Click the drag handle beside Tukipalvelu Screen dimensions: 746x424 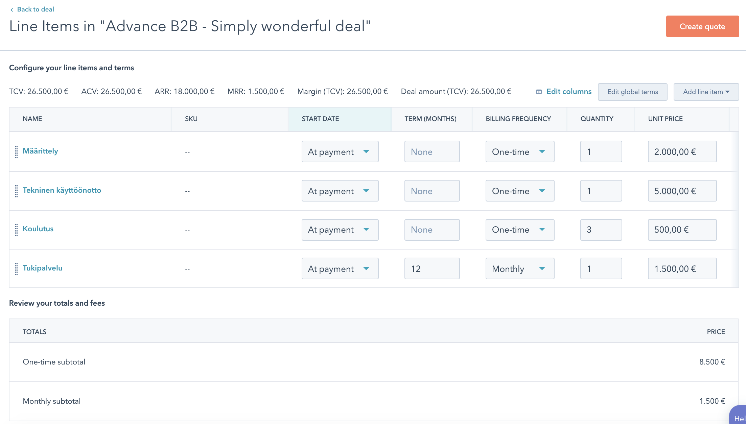point(16,268)
